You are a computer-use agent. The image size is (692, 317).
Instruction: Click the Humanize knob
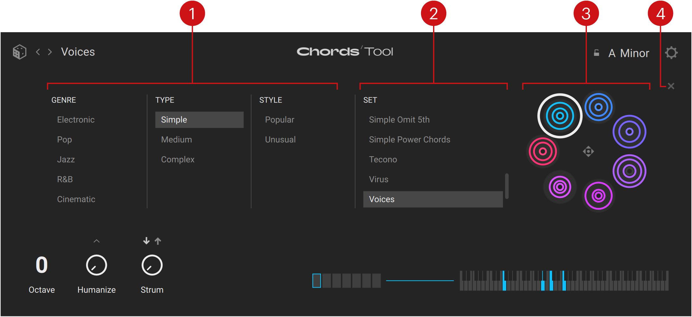pos(97,265)
